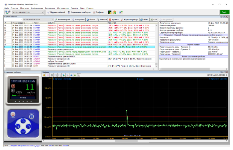Click the network devices icon in main toolbar

tap(121, 12)
